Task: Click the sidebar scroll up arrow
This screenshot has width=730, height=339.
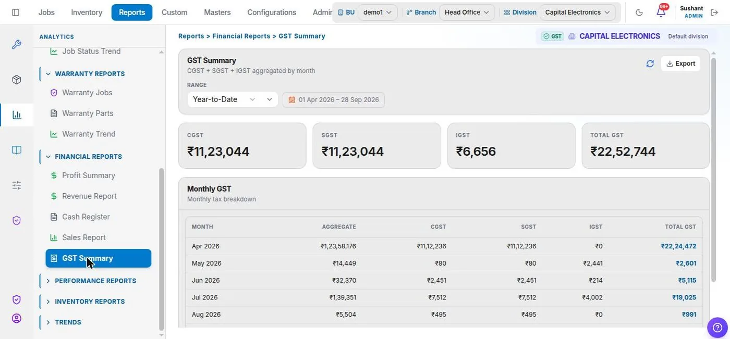Action: [161, 52]
